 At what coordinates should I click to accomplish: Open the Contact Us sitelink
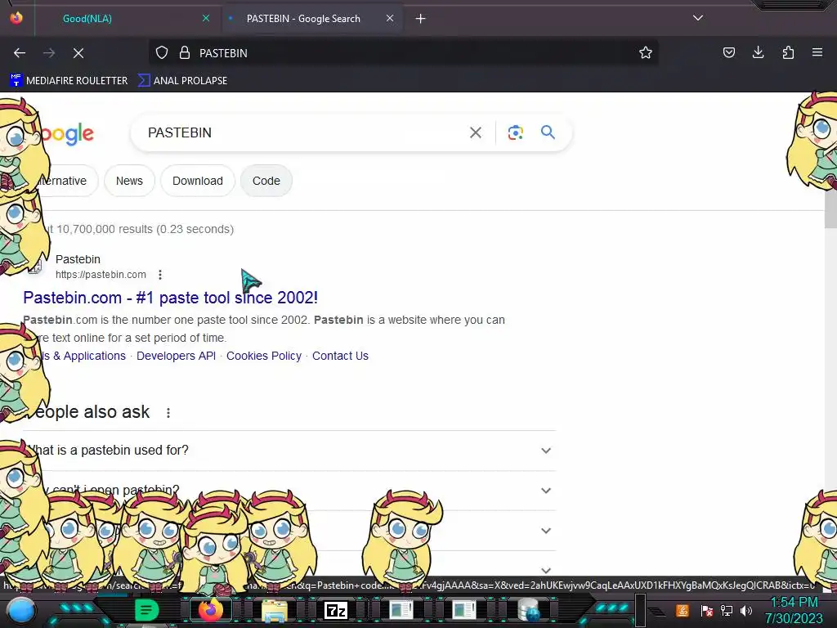[x=341, y=356]
